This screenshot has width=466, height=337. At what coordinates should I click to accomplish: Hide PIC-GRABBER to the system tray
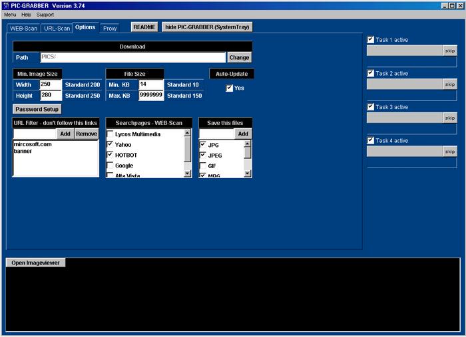pyautogui.click(x=207, y=27)
